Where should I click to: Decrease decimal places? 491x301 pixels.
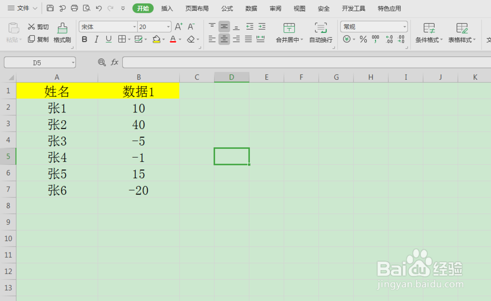click(401, 39)
